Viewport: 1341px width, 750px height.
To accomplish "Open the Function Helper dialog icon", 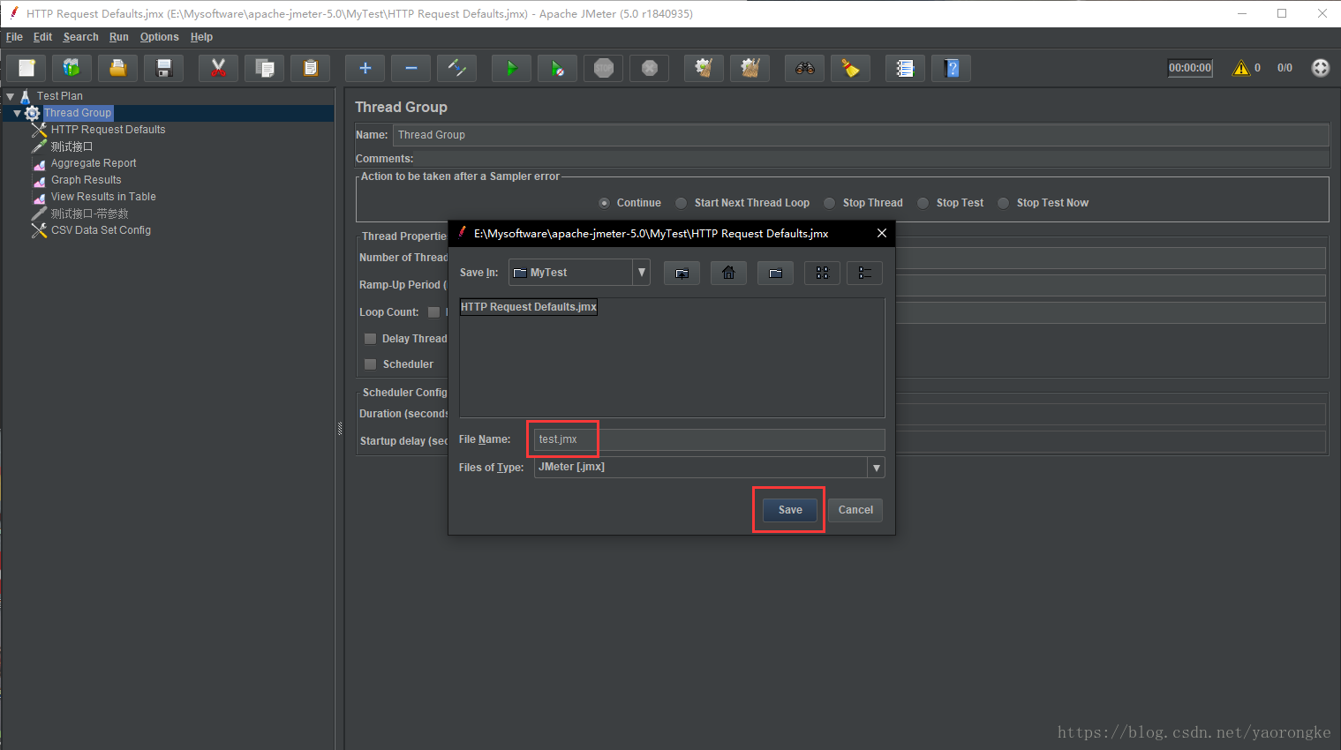I will click(x=905, y=68).
